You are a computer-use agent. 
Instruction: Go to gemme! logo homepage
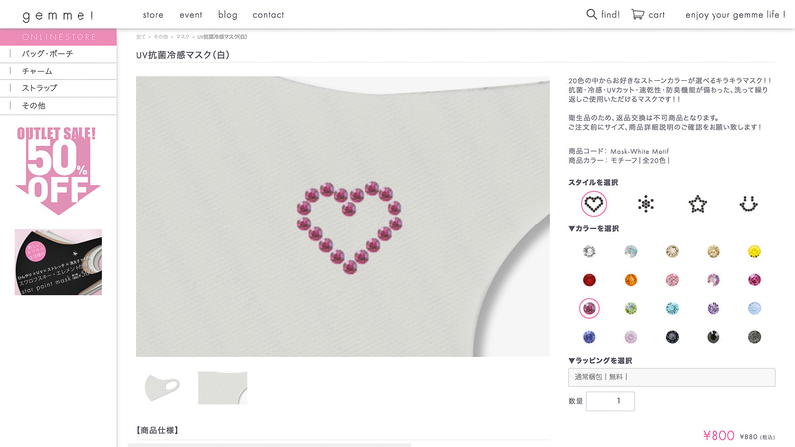click(x=58, y=15)
